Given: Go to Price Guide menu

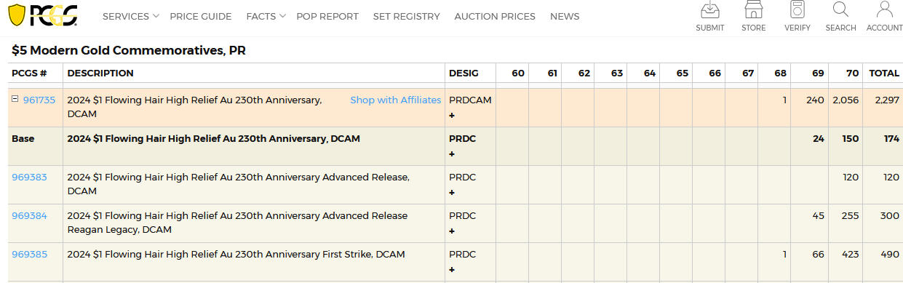Looking at the screenshot, I should (201, 16).
